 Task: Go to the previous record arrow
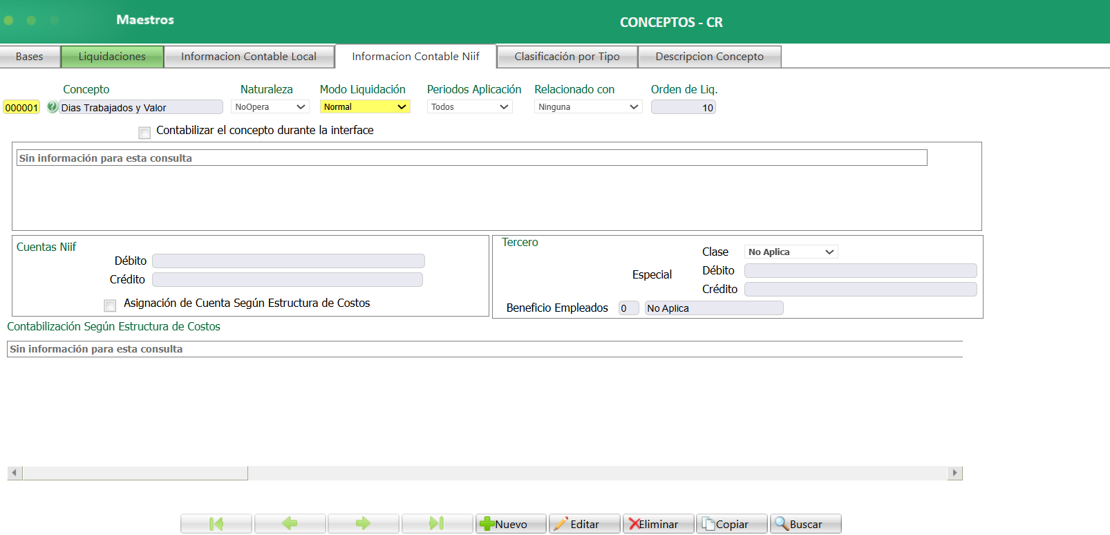click(x=290, y=524)
